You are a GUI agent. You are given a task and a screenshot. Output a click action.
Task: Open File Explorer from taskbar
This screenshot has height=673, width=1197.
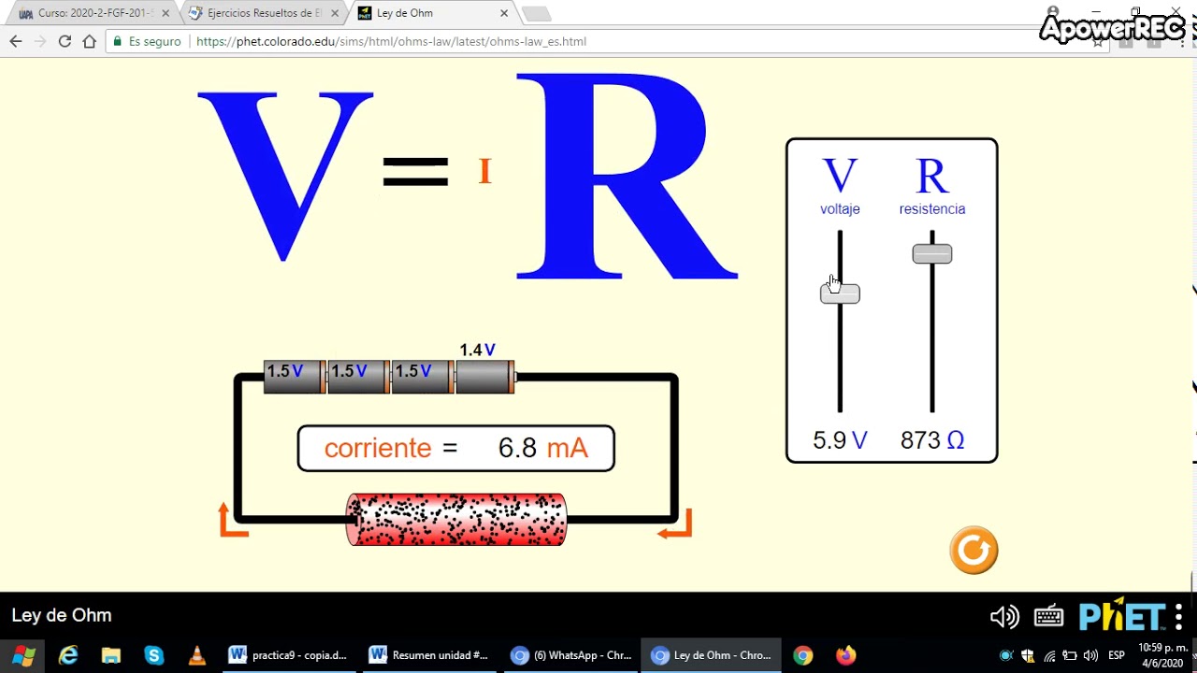(x=111, y=655)
